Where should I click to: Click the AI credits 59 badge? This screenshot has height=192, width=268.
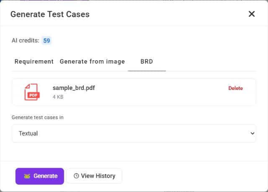point(46,41)
